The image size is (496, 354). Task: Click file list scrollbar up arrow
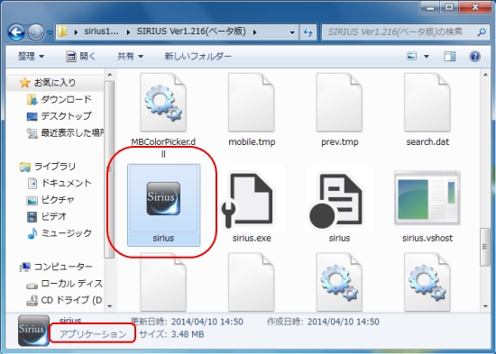485,75
